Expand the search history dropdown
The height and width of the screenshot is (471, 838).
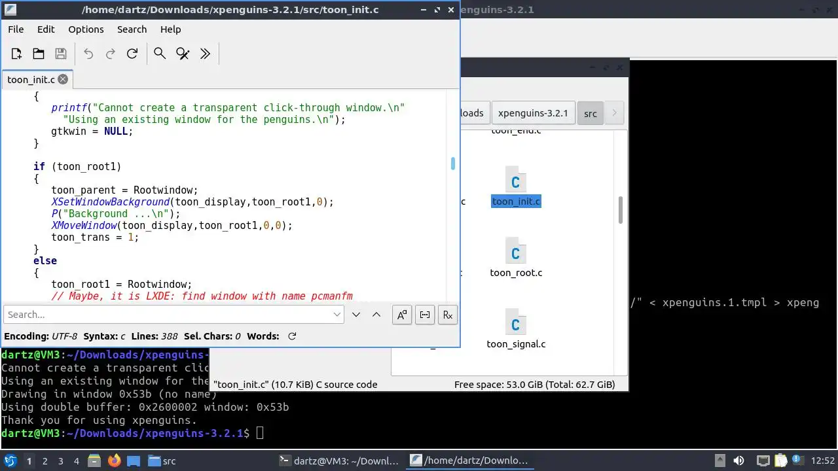coord(337,315)
